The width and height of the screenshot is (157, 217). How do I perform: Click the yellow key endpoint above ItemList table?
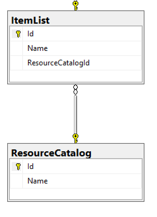76,6
